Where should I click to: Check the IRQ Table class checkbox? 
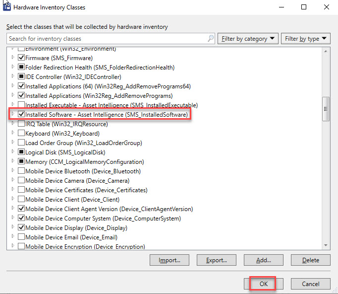coord(21,124)
